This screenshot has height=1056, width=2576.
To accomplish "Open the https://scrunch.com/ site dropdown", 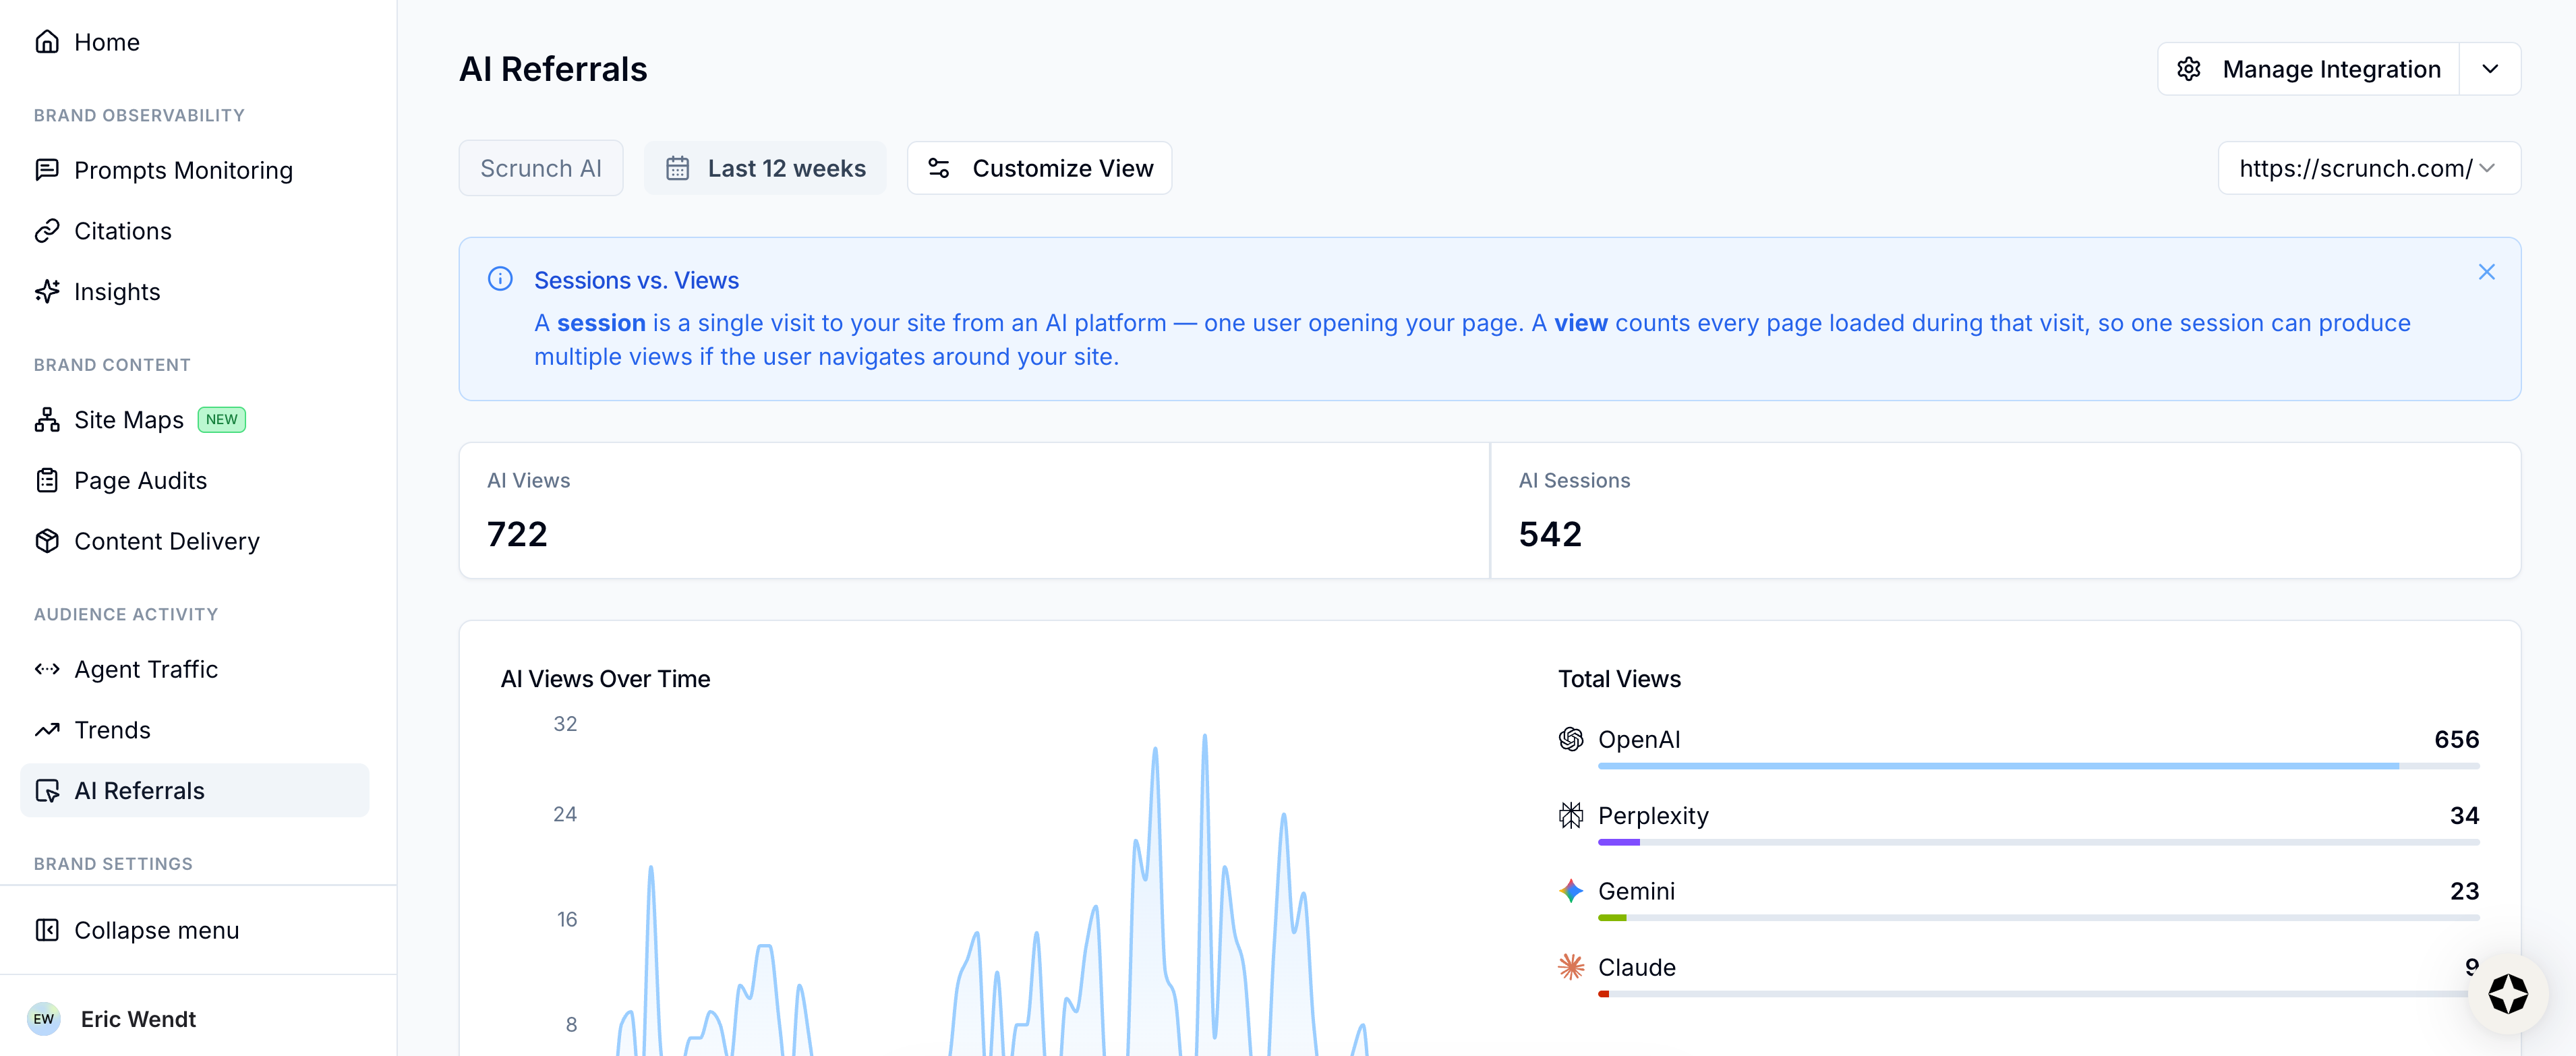I will pyautogui.click(x=2369, y=168).
